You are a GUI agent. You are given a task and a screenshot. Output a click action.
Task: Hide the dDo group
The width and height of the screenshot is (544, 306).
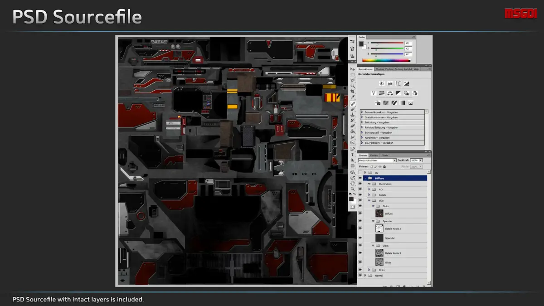tap(360, 200)
